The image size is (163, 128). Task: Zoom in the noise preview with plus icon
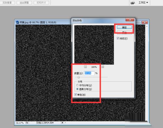click(103, 67)
